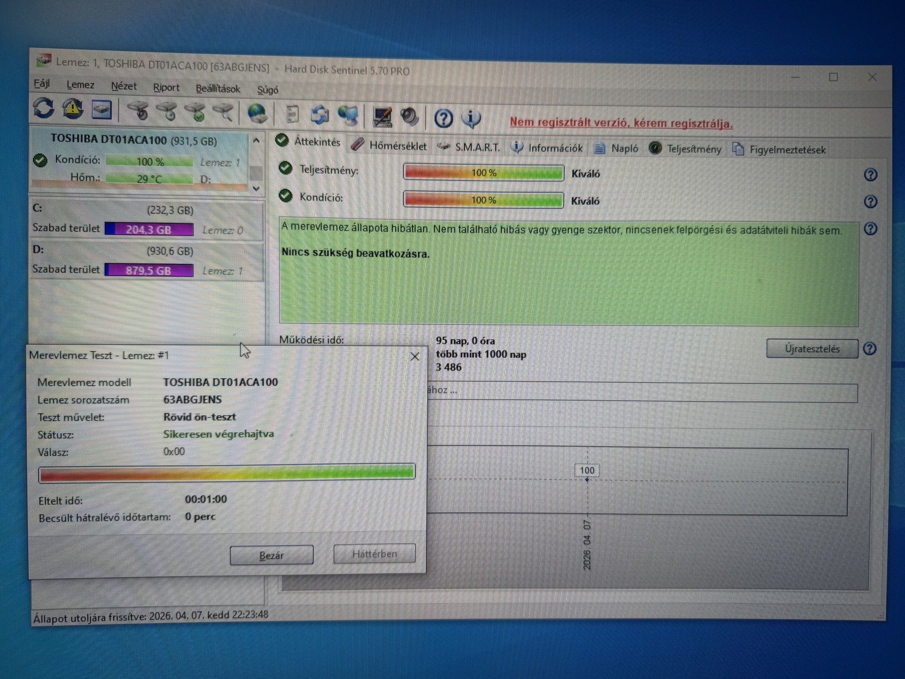Screen dimensions: 905x679
Task: Click the comment field partly behind the dialog
Action: coord(642,391)
